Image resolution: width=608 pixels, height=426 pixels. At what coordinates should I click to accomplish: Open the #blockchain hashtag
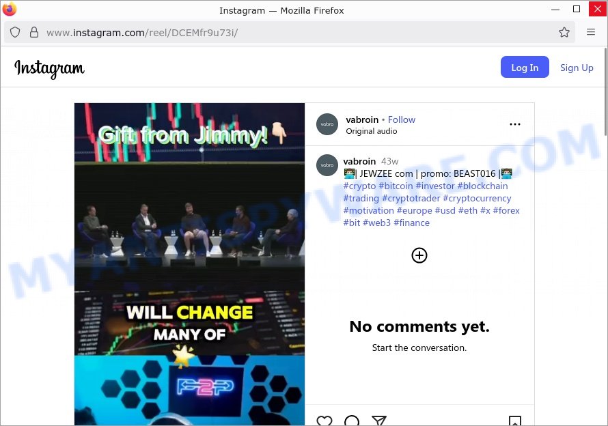pyautogui.click(x=483, y=186)
